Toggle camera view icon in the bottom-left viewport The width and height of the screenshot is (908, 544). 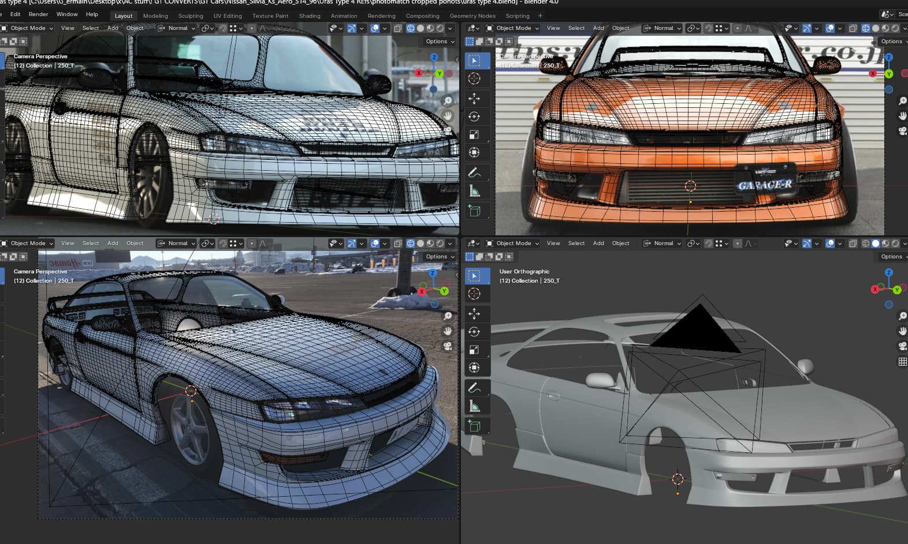pos(448,346)
